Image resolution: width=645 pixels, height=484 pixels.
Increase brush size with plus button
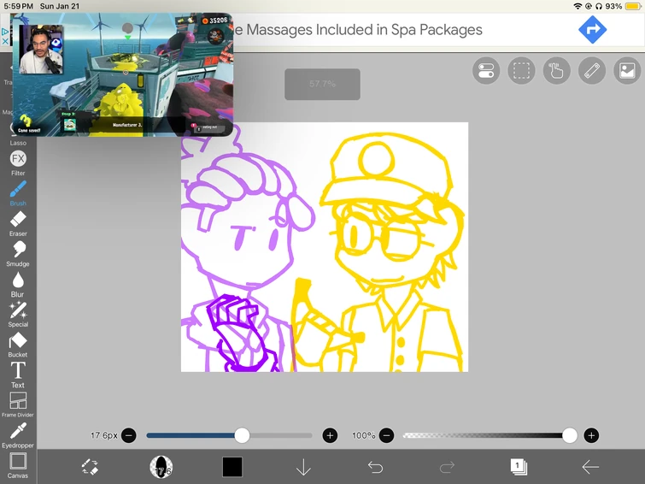click(330, 435)
